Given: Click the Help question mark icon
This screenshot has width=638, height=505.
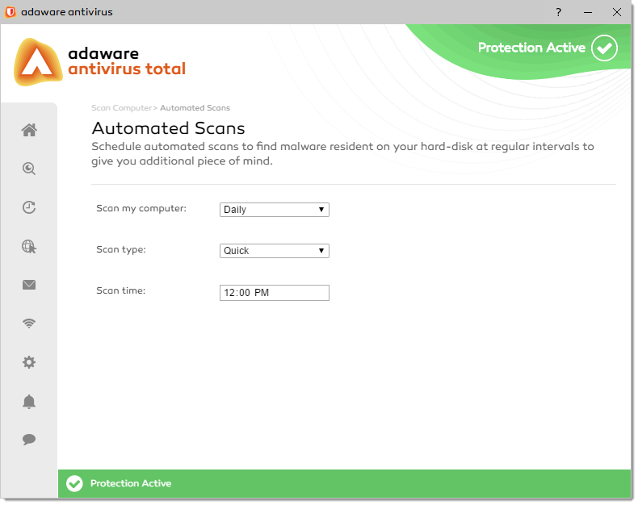Looking at the screenshot, I should [558, 12].
